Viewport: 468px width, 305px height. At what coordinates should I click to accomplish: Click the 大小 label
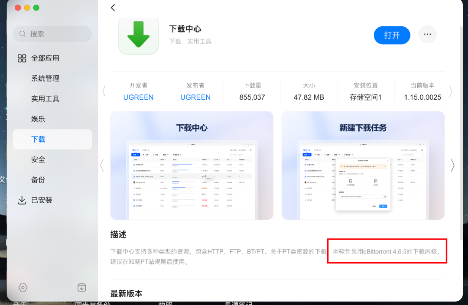coord(309,85)
